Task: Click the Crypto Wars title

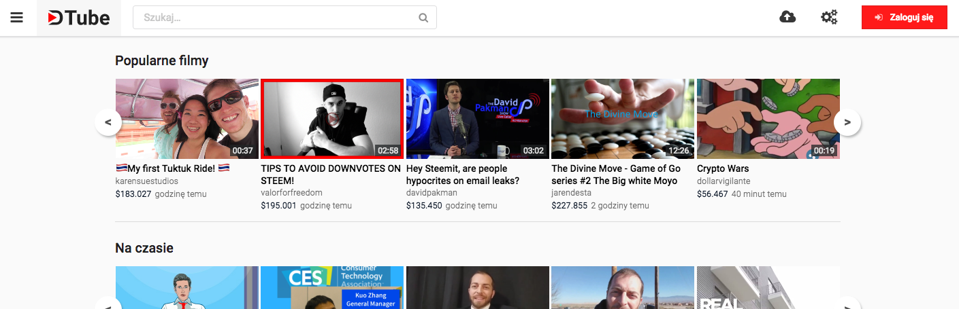Action: [723, 168]
